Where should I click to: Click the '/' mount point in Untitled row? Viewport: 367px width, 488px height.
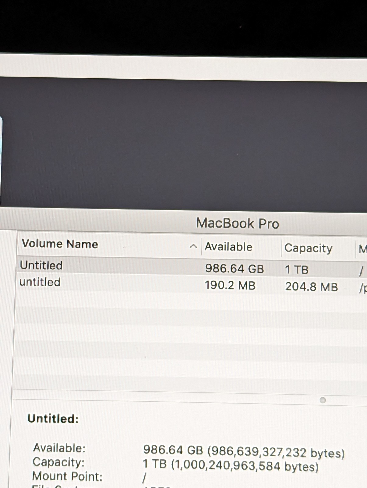pyautogui.click(x=361, y=271)
